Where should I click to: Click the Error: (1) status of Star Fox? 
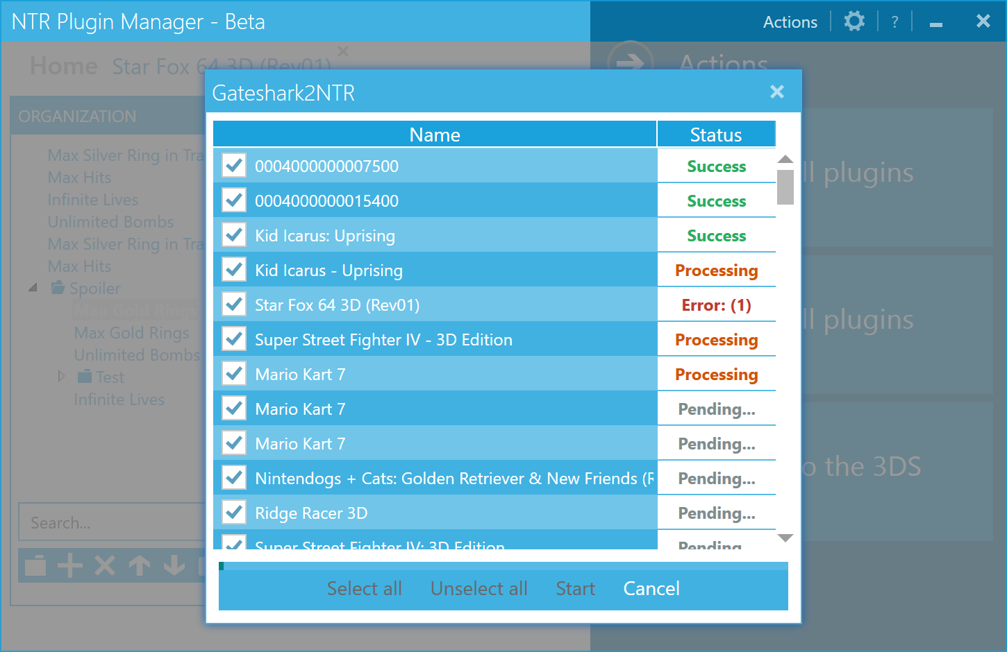pyautogui.click(x=716, y=305)
